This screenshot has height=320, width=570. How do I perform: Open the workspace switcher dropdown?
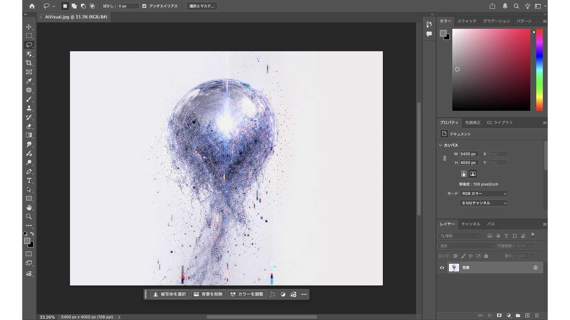(x=541, y=6)
